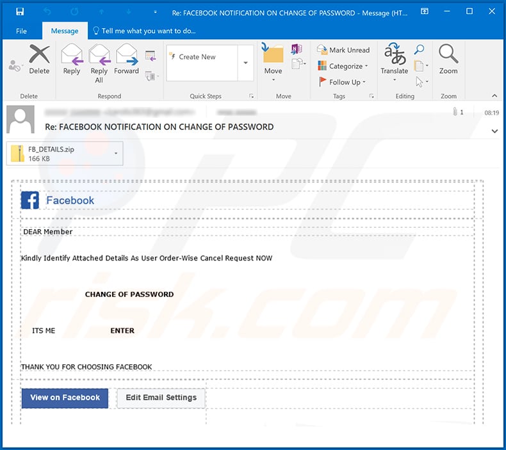The image size is (506, 450).
Task: Open the Select cursor tool
Action: point(421,82)
